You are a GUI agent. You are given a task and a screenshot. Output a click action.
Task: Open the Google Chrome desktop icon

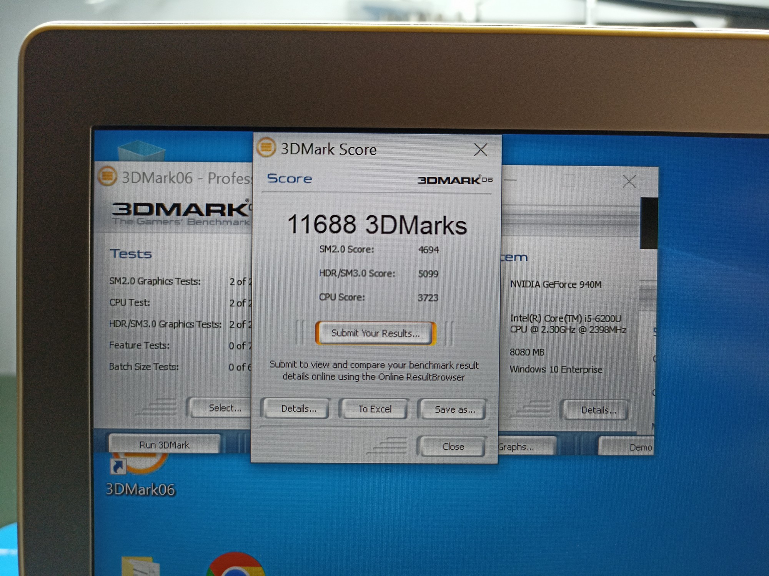235,564
